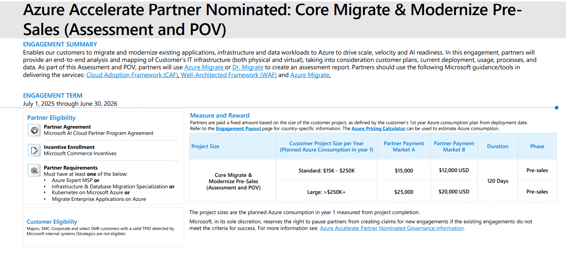Click the Partner Requirements gear icon
The width and height of the screenshot is (566, 255).
pyautogui.click(x=34, y=170)
